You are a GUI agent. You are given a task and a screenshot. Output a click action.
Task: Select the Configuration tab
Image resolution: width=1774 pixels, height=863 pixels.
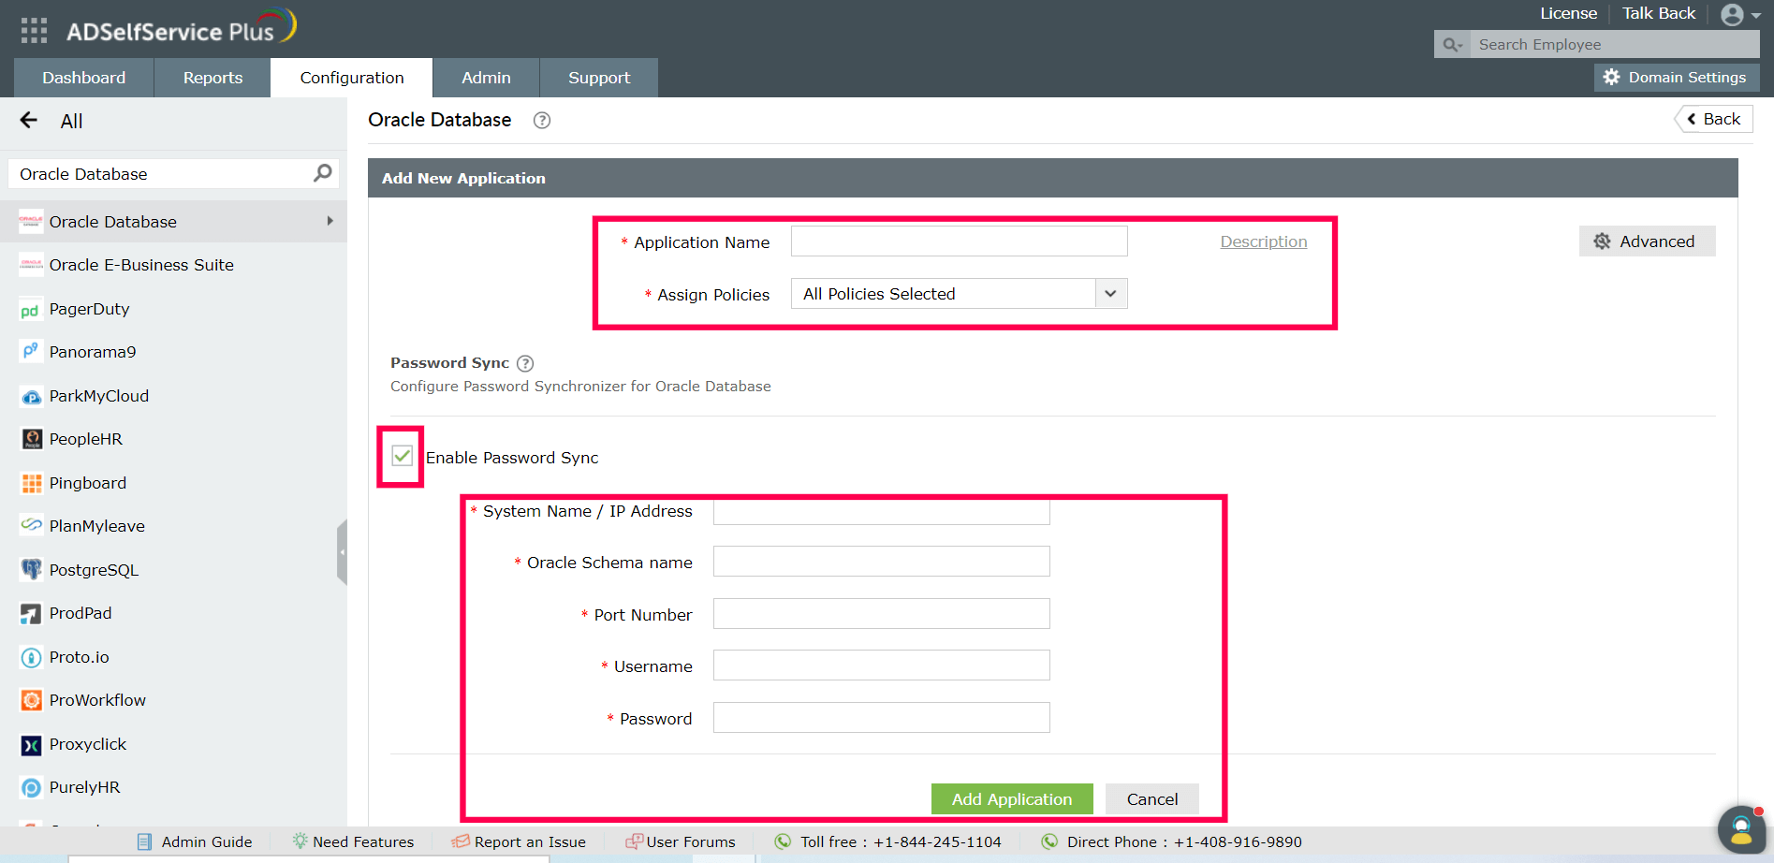click(352, 78)
